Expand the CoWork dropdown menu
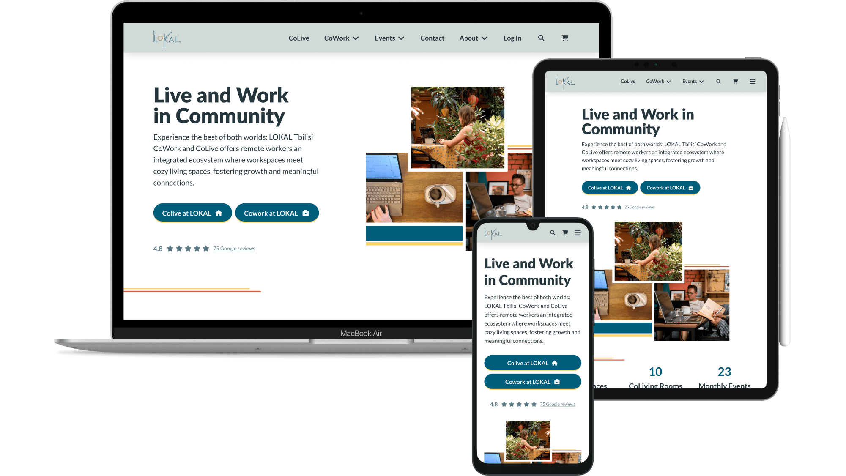 (342, 38)
